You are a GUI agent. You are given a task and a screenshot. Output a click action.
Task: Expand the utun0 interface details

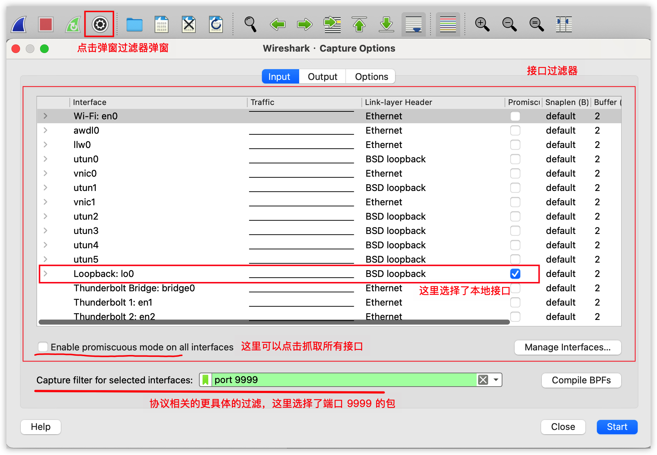click(x=45, y=159)
